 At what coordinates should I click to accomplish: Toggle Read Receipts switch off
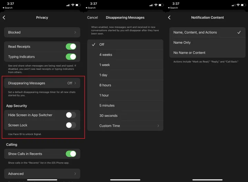coord(71,47)
